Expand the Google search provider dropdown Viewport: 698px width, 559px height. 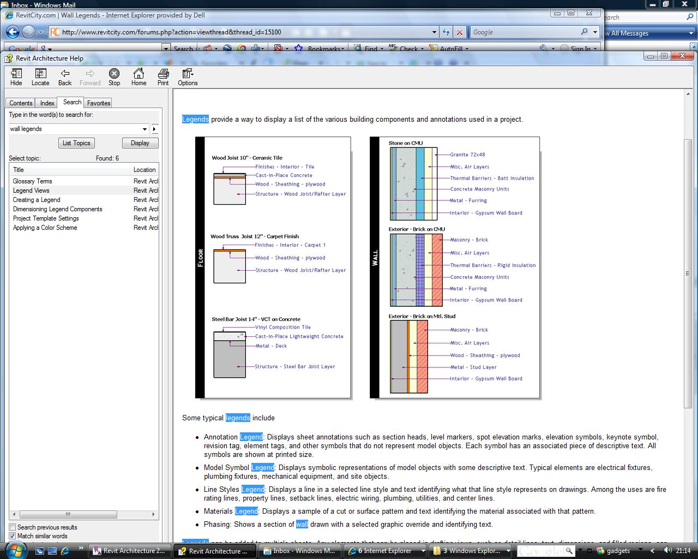[x=595, y=32]
